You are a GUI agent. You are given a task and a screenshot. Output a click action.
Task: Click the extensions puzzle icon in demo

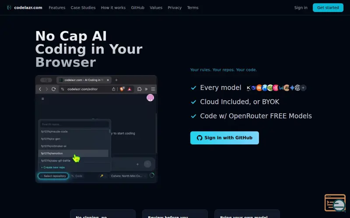click(139, 89)
